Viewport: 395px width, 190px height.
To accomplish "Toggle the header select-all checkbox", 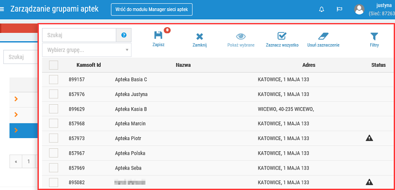I will click(53, 65).
